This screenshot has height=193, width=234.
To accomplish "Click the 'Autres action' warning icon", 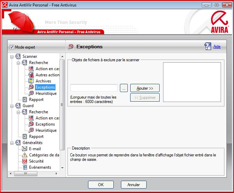I will 31,75.
